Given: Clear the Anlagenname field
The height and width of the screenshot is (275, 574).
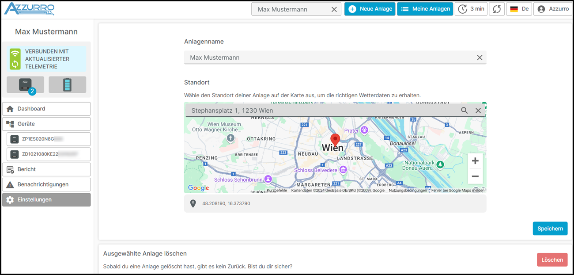Looking at the screenshot, I should tap(480, 57).
